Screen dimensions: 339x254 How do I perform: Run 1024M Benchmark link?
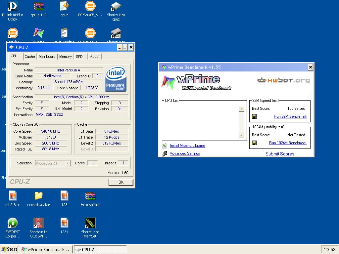pos(288,143)
